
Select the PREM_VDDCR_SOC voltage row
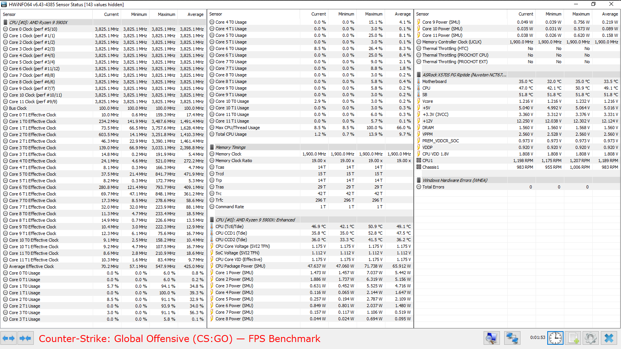[x=517, y=141]
